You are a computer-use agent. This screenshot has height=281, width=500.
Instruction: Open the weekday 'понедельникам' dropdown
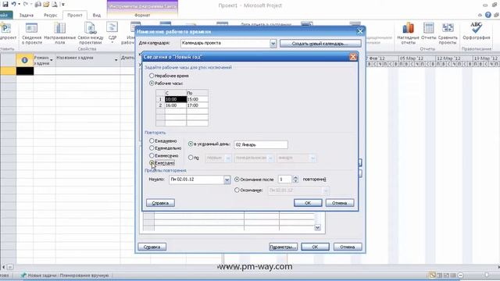coord(271,158)
